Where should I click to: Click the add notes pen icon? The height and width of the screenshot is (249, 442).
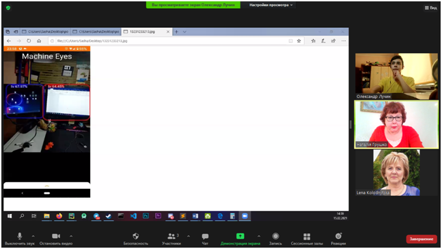click(x=323, y=41)
